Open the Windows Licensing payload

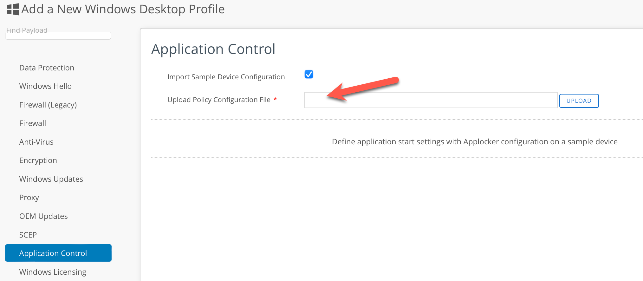click(x=53, y=272)
